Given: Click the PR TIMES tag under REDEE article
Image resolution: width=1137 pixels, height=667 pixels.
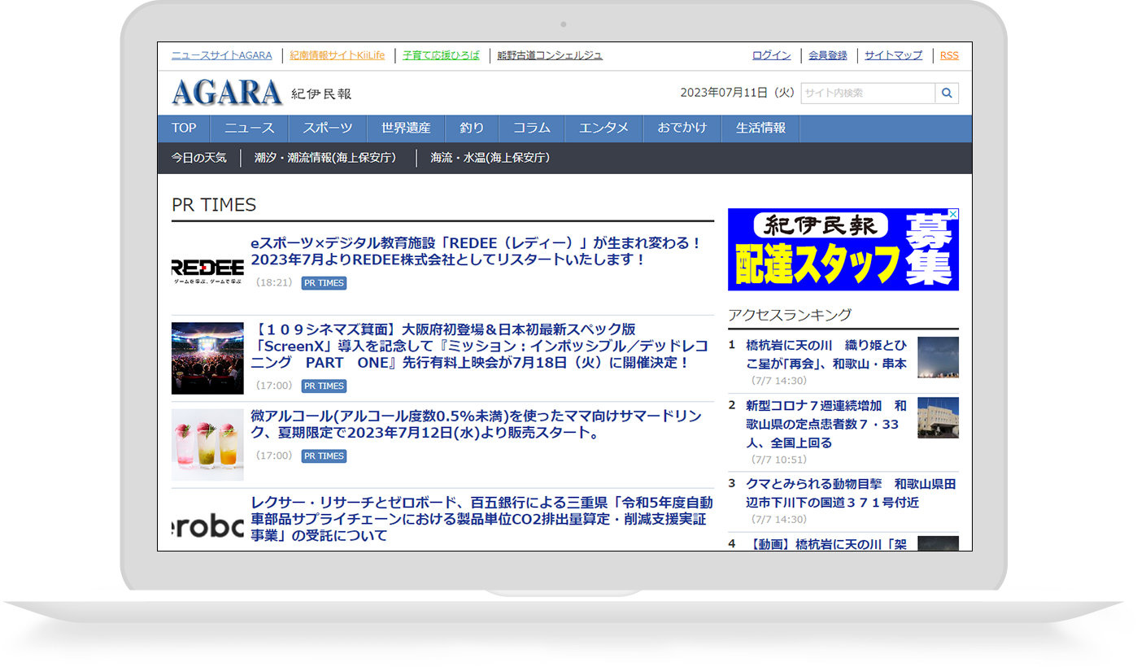Looking at the screenshot, I should 324,283.
